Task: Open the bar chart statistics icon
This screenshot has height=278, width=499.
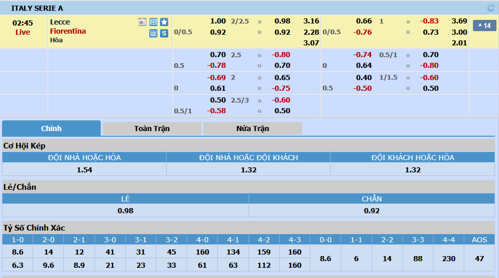Action: 153,33
